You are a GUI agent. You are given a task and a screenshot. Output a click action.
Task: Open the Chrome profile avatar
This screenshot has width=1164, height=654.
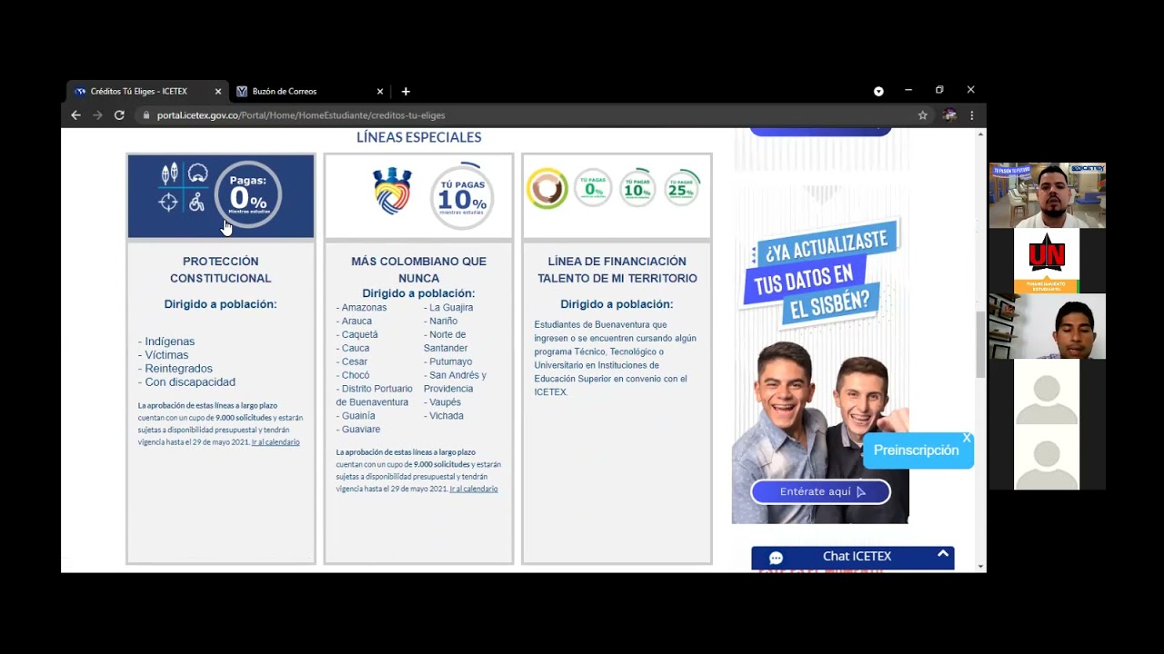pos(949,115)
